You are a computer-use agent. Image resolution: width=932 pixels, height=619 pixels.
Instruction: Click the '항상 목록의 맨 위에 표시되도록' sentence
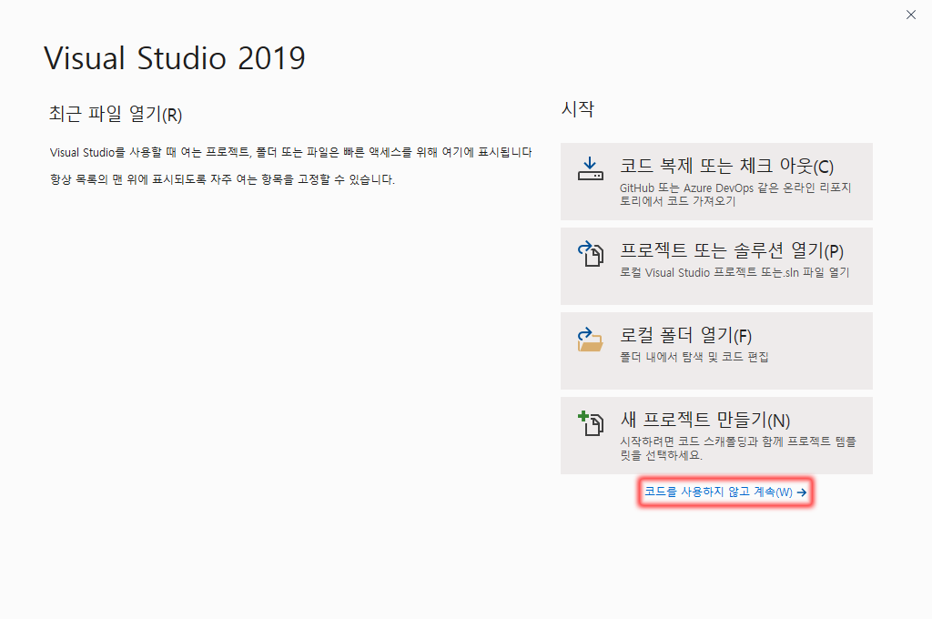(x=222, y=179)
